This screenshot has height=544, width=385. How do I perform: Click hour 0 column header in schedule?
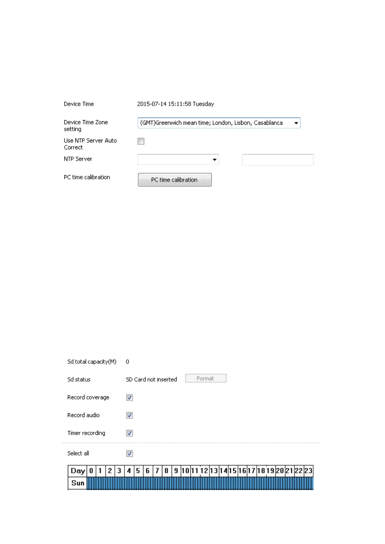91,471
